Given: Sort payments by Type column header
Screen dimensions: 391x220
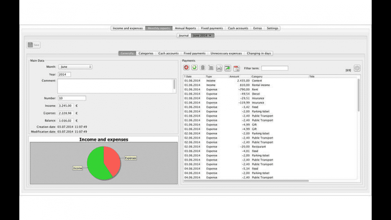Looking at the screenshot, I should (x=217, y=76).
